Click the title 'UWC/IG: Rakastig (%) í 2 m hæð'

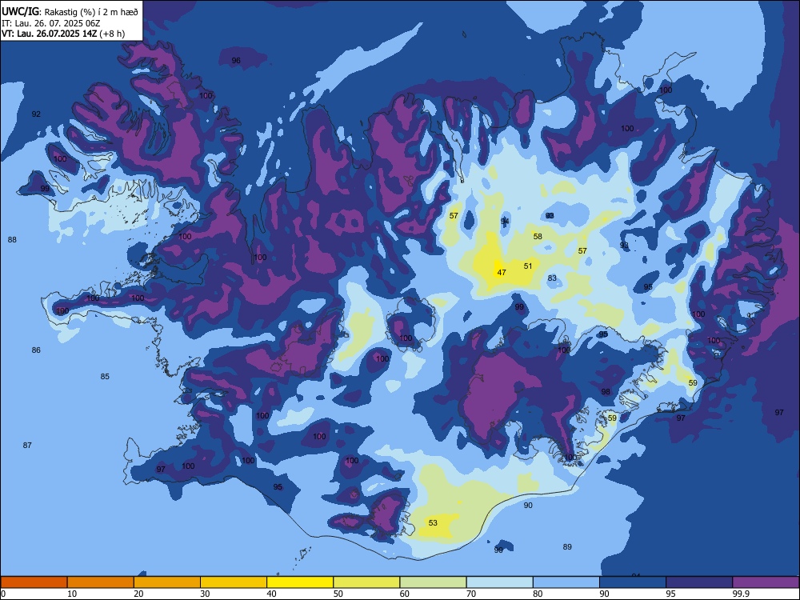tap(70, 12)
